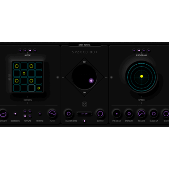This screenshot has height=169, width=169.
Task: Click the Filter knob
Action: tap(52, 114)
